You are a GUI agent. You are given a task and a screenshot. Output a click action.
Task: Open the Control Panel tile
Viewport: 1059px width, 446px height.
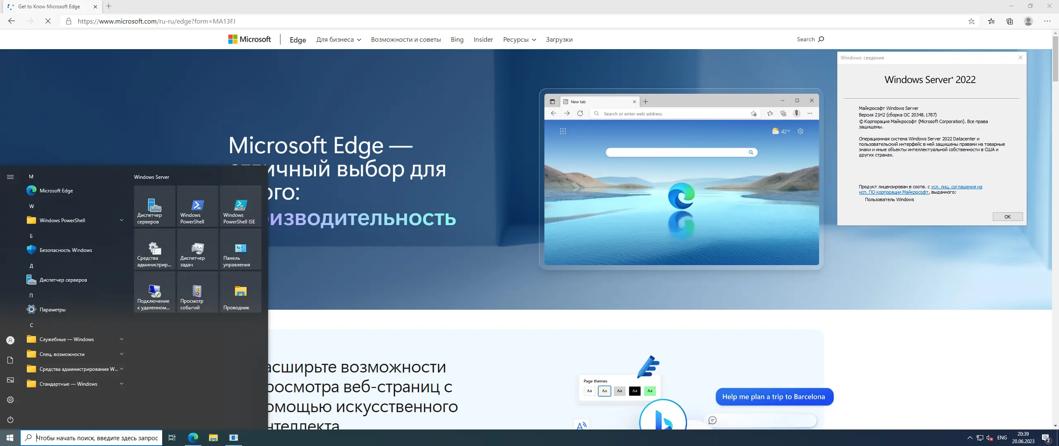240,249
